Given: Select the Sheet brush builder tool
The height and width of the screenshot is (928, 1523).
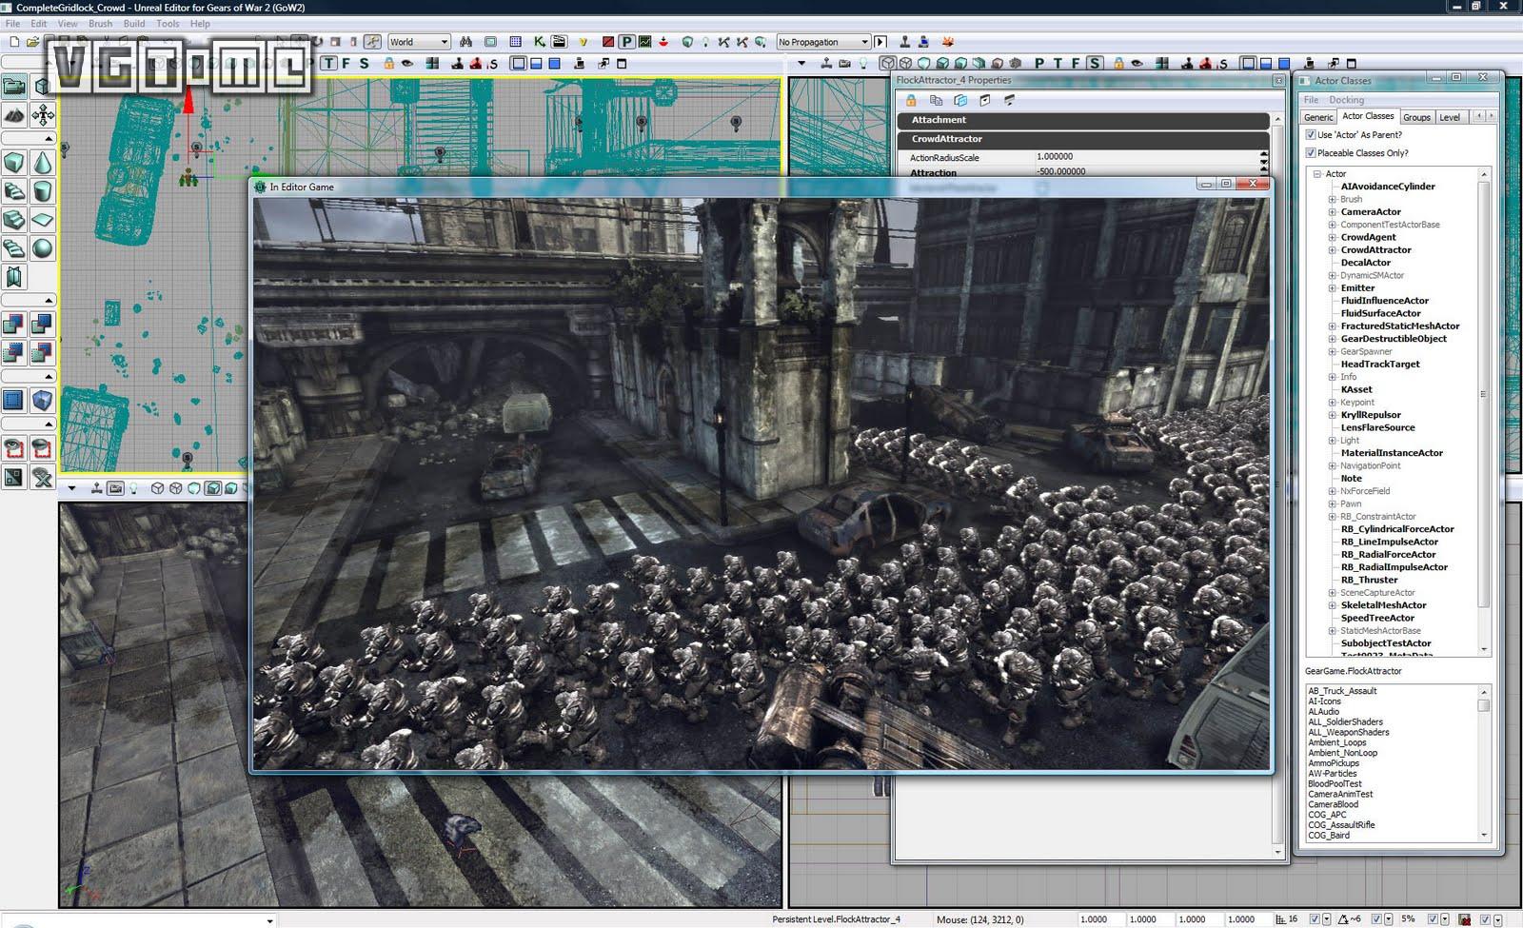Looking at the screenshot, I should [43, 220].
